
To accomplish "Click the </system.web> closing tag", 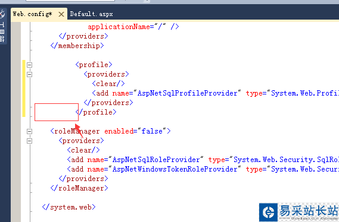I will (69, 207).
